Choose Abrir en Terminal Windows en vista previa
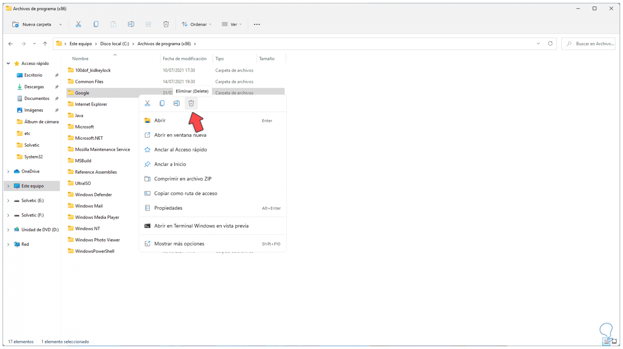This screenshot has width=623, height=349. (213, 226)
